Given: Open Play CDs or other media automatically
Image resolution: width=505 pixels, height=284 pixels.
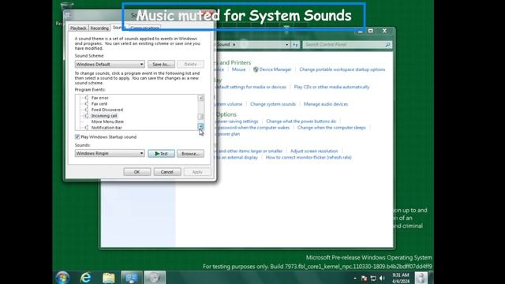Looking at the screenshot, I should (331, 87).
